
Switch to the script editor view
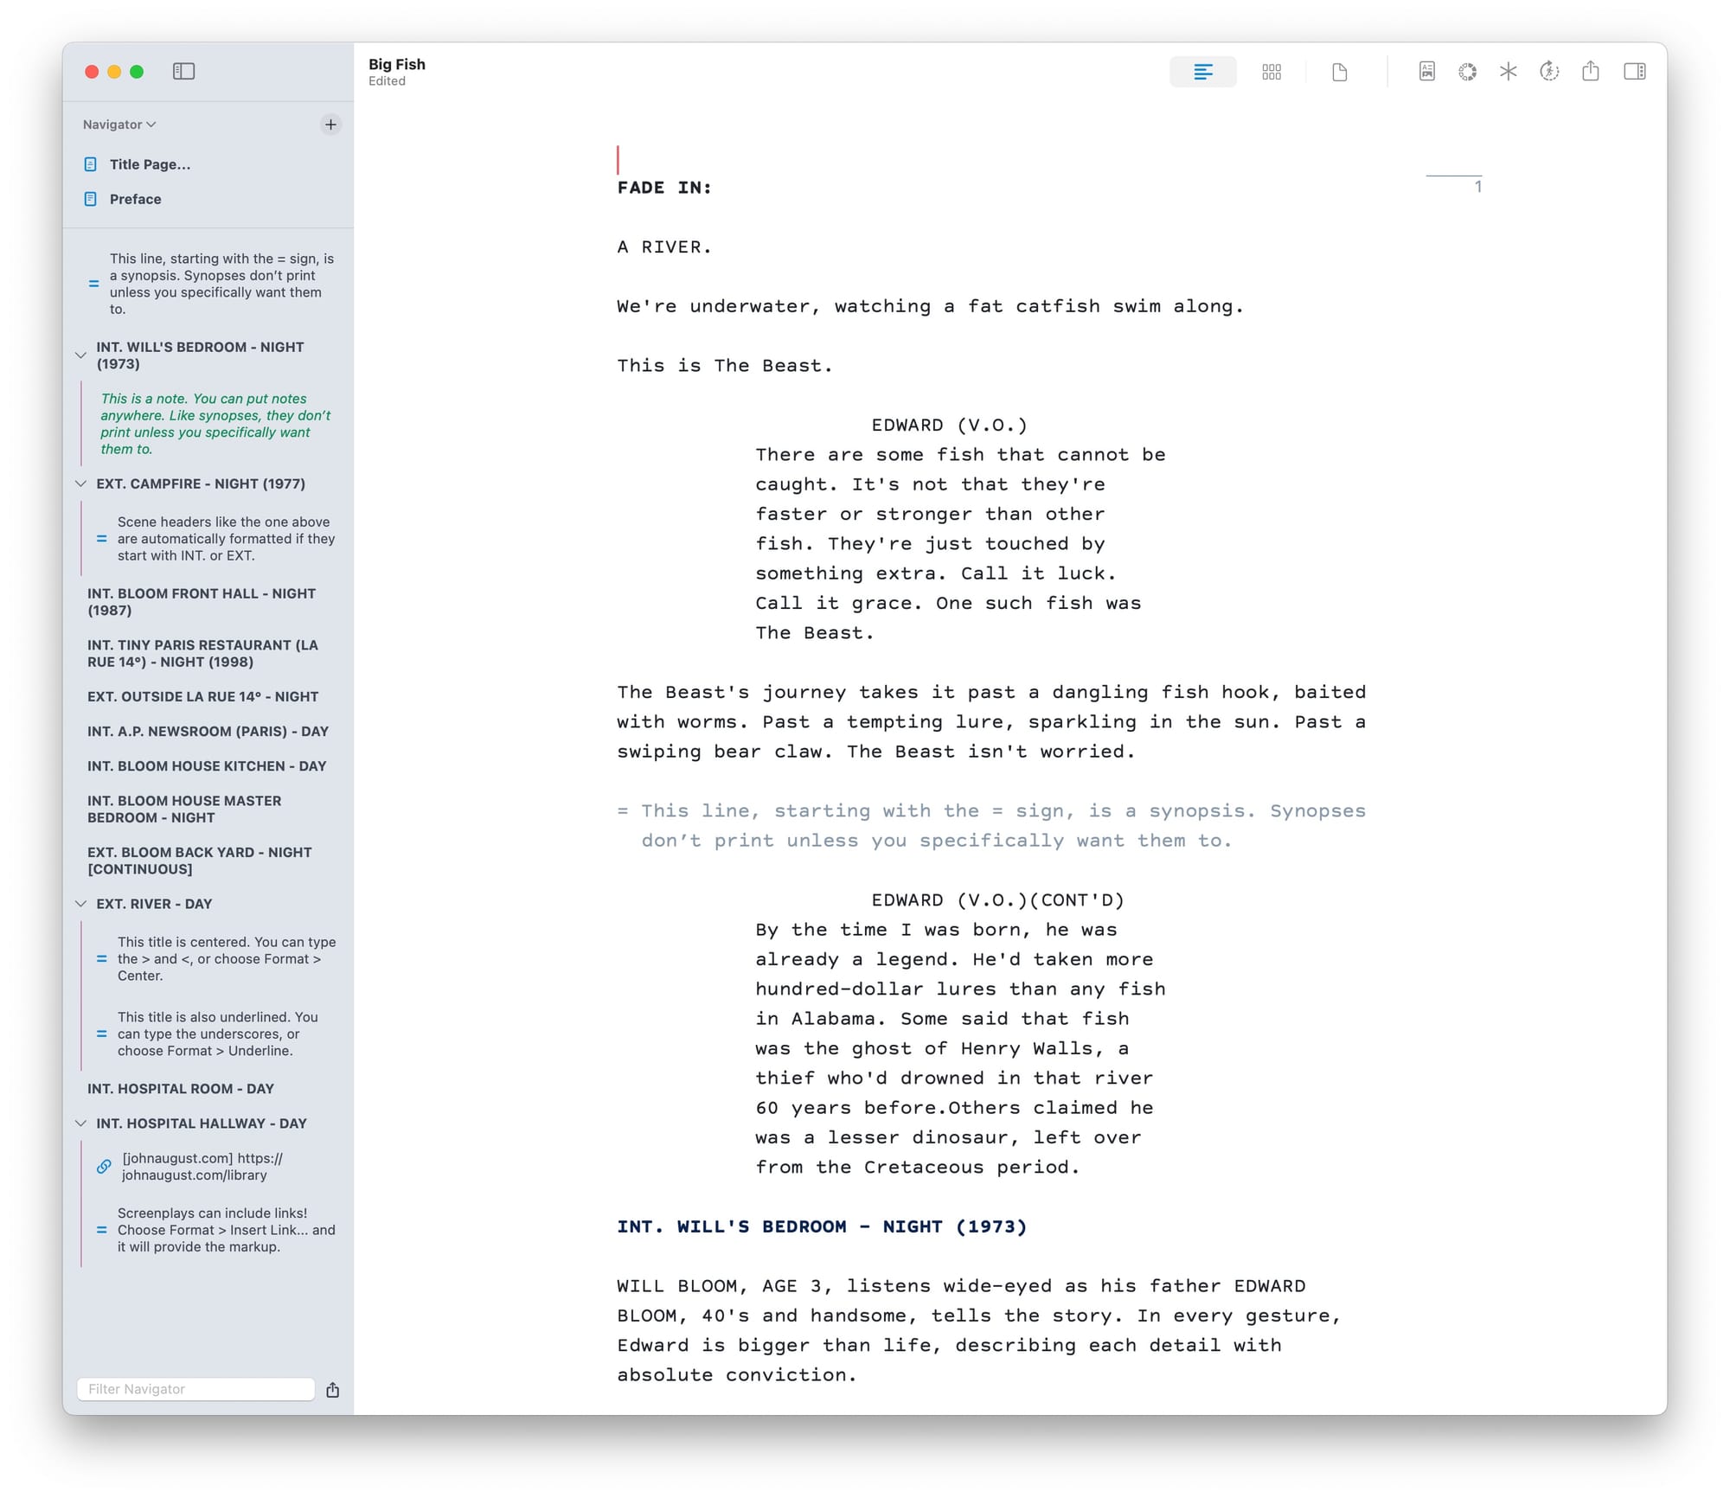(1202, 72)
